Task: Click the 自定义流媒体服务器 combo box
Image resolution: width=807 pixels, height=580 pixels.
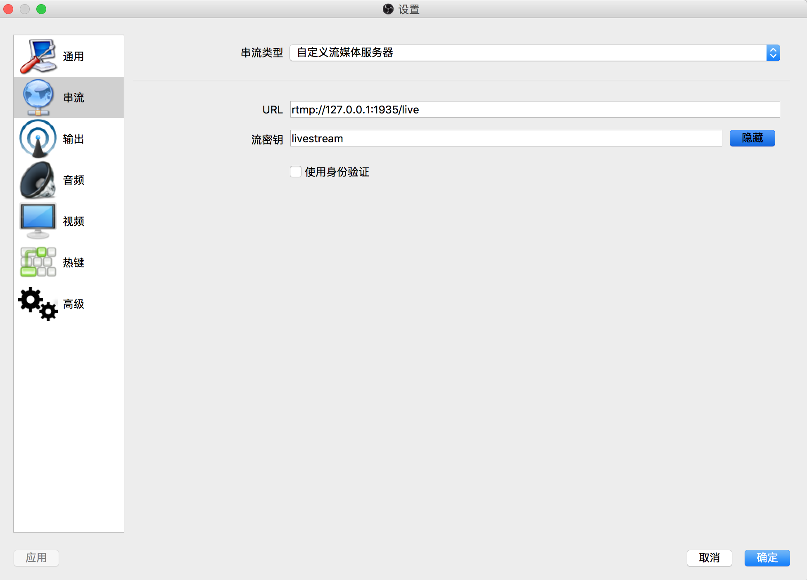Action: click(528, 53)
